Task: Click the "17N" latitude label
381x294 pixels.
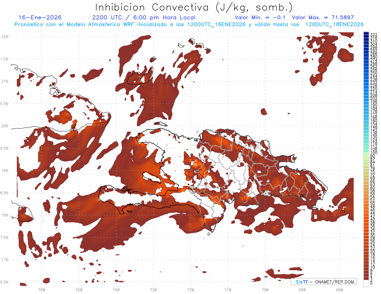Action: (x=4, y=260)
